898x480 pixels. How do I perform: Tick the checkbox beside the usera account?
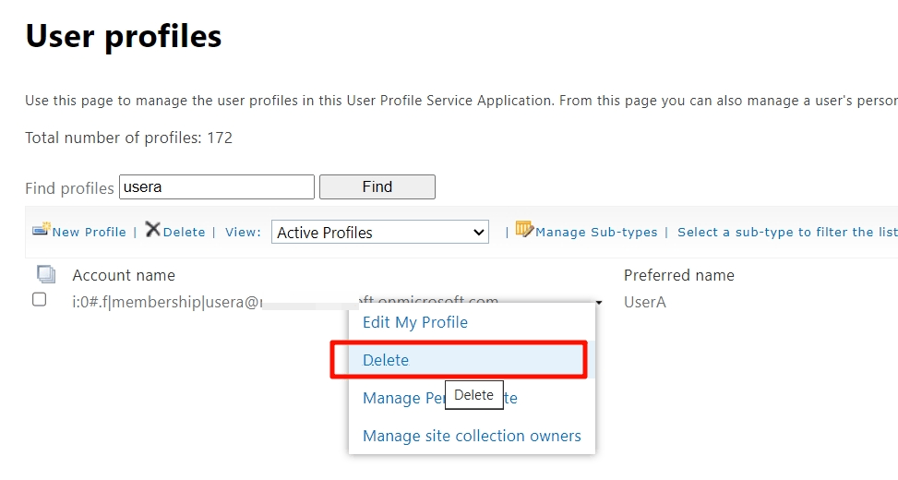[x=40, y=299]
